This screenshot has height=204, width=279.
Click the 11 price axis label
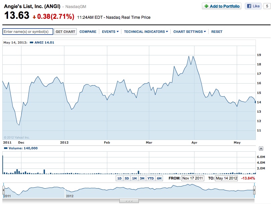(259, 131)
